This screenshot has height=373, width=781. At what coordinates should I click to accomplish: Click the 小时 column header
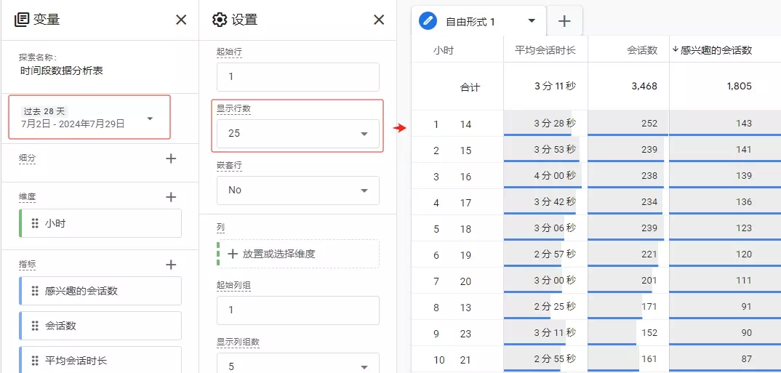[x=444, y=49]
